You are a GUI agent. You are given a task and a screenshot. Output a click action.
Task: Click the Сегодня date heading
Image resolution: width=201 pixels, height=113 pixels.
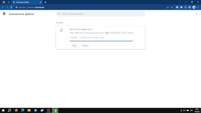[x=59, y=23]
